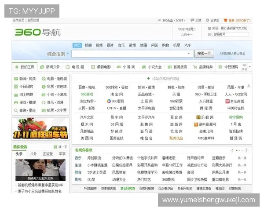Click the film-reel icon beside 电影·电视剧
This screenshot has width=264, height=211.
(x=44, y=79)
